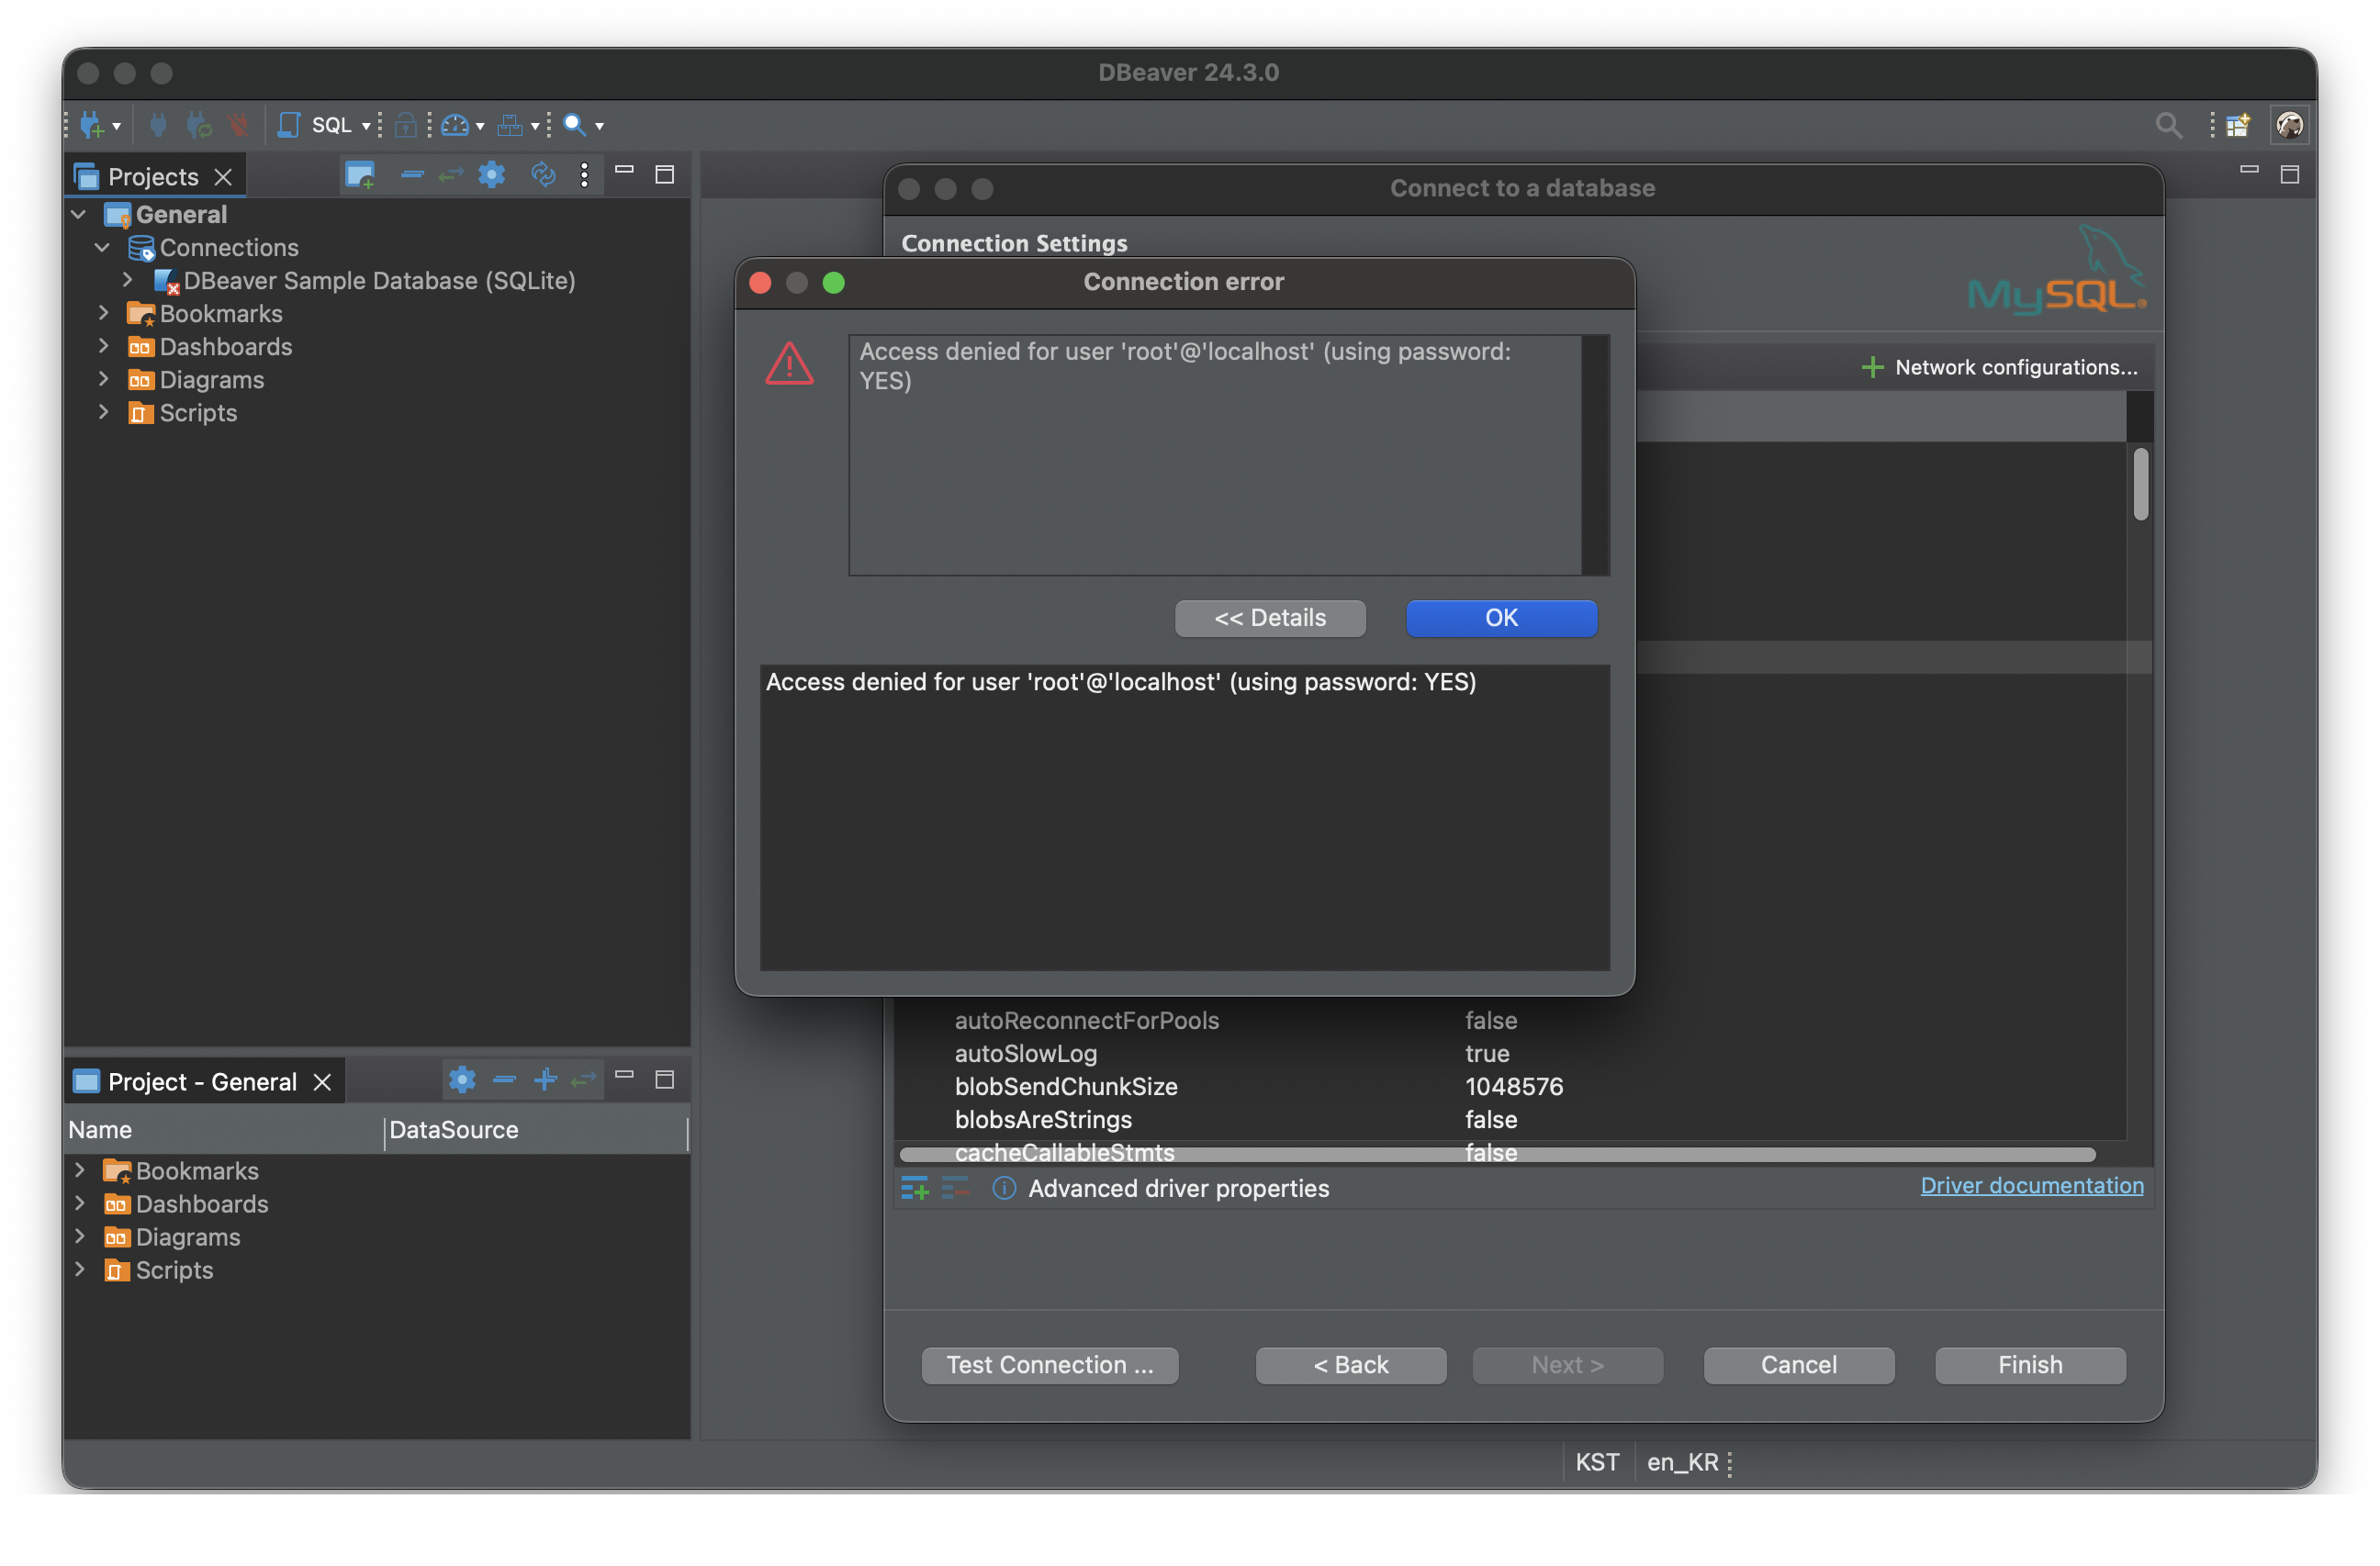Select the Projects tab
This screenshot has width=2380, height=1566.
[x=152, y=177]
